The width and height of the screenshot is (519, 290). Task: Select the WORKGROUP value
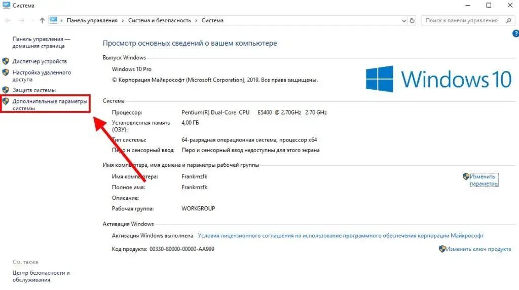point(198,208)
